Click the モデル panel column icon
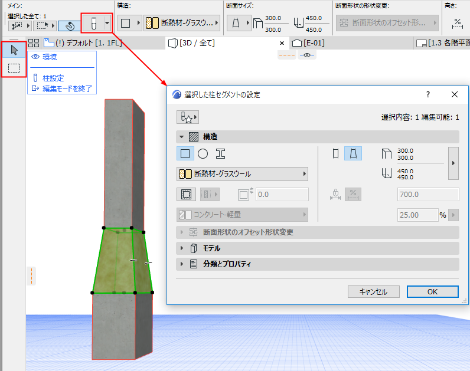Screen dimensions: 470x371 (194, 248)
